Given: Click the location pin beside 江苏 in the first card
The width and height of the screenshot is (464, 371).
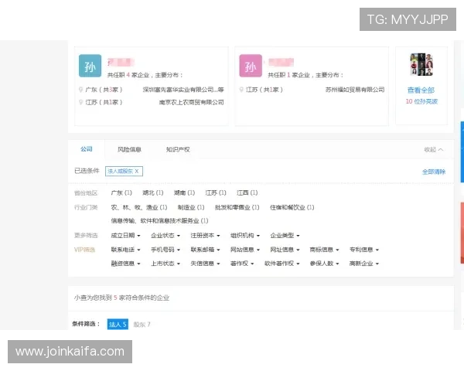Looking at the screenshot, I should tap(80, 102).
